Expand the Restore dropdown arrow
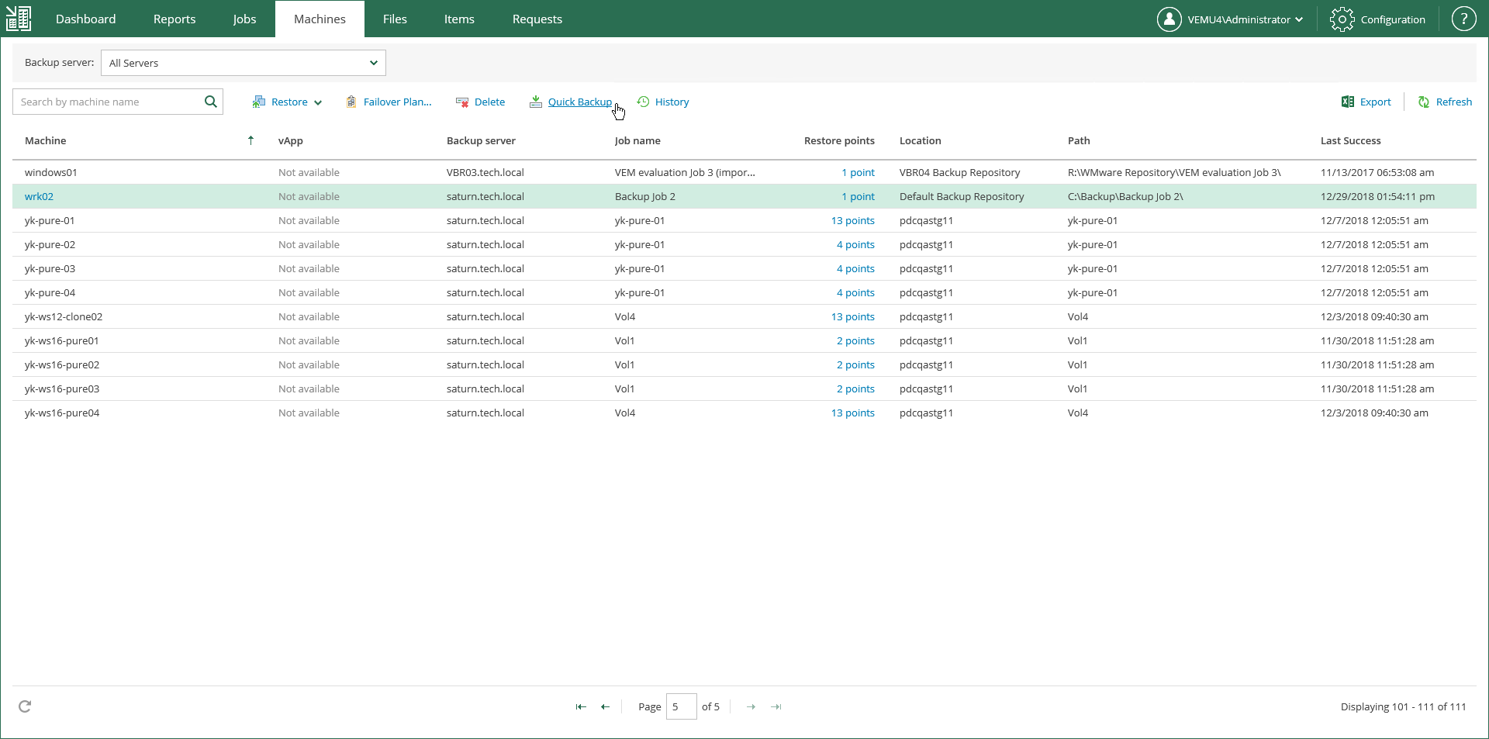 coord(318,102)
